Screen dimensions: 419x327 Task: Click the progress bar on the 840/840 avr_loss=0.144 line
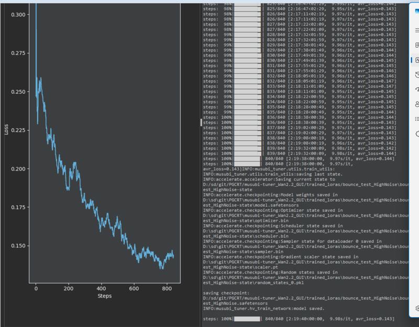tap(247, 159)
